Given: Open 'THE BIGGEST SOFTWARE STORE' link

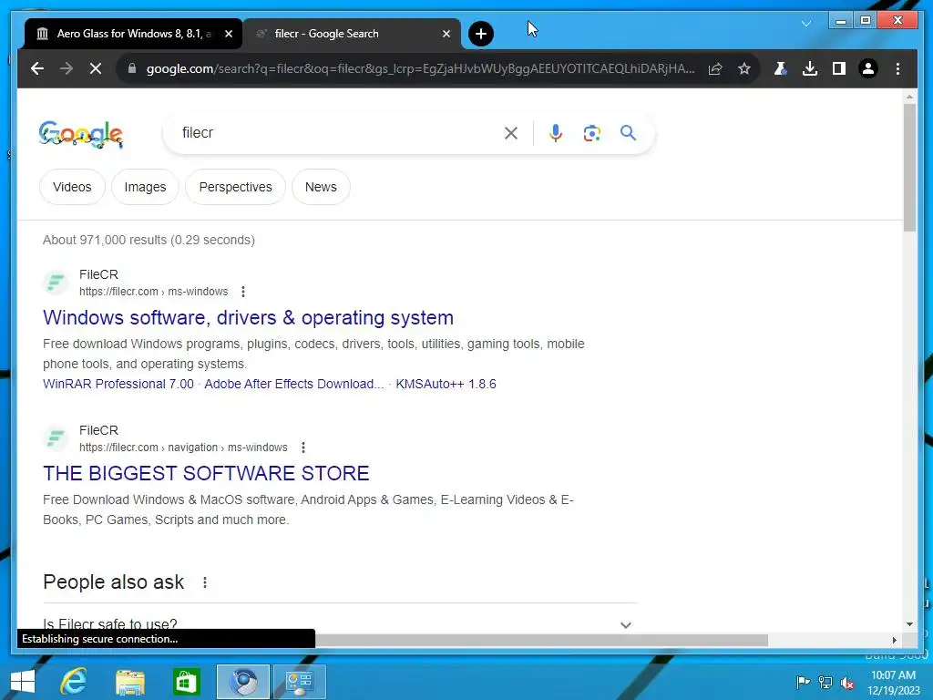Looking at the screenshot, I should (206, 473).
